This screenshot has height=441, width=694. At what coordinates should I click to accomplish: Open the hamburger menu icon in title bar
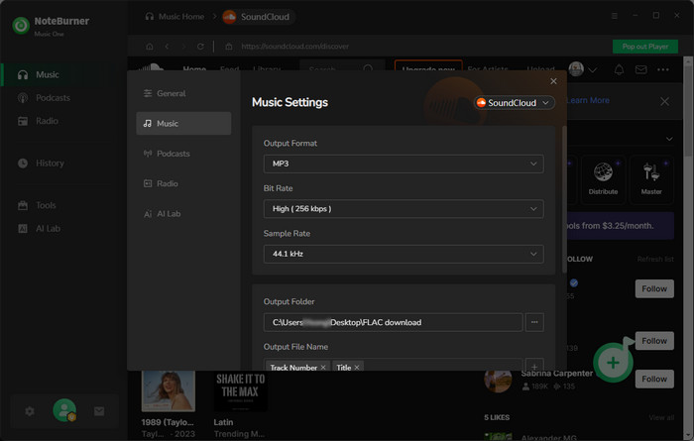615,16
